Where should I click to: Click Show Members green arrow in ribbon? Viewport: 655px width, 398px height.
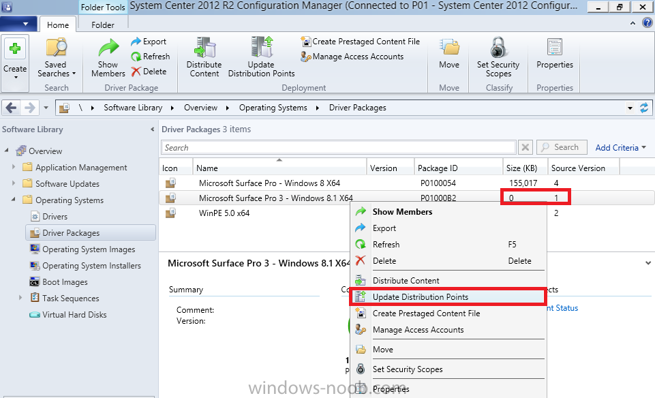108,48
